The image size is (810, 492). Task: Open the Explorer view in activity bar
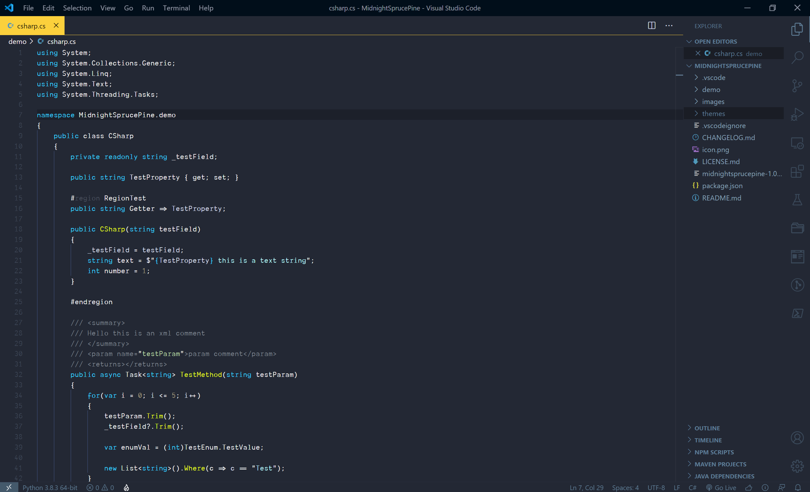coord(797,29)
